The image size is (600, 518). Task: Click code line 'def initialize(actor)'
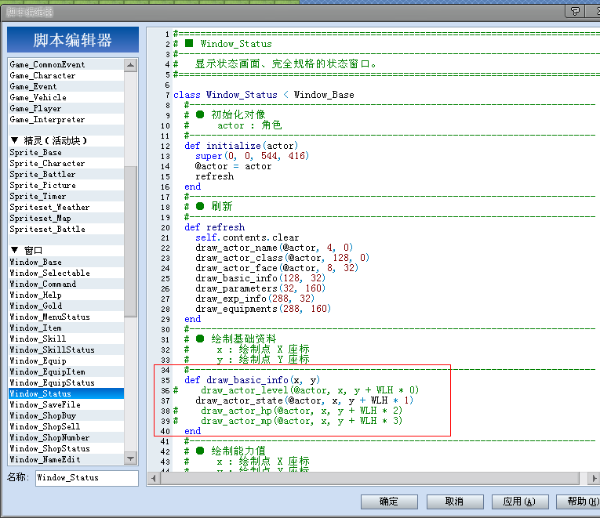click(x=241, y=146)
